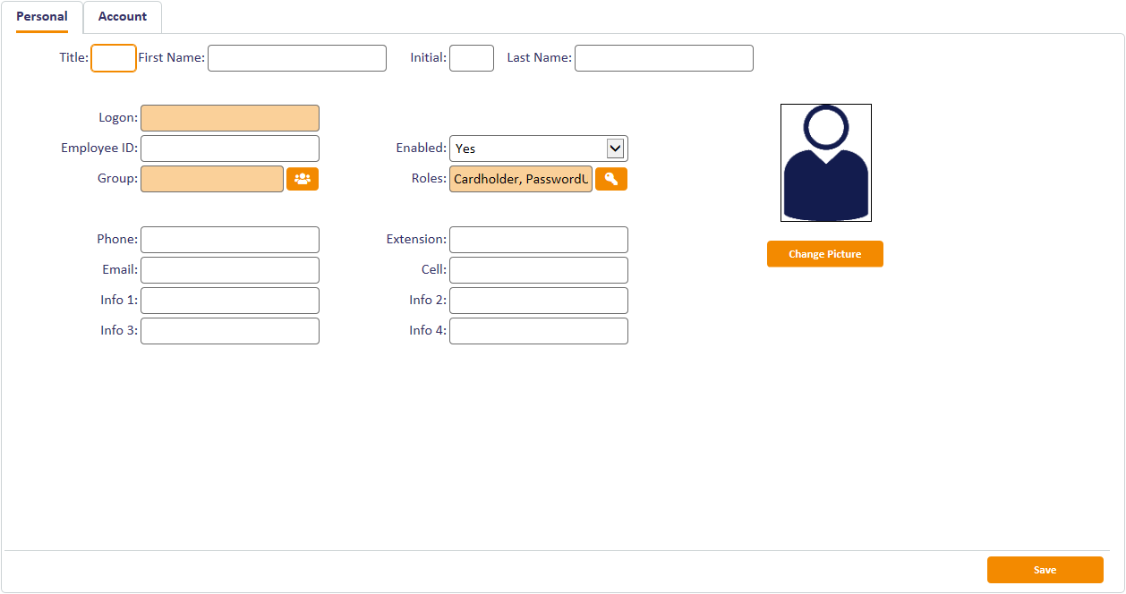Switch to the Account tab

[123, 17]
